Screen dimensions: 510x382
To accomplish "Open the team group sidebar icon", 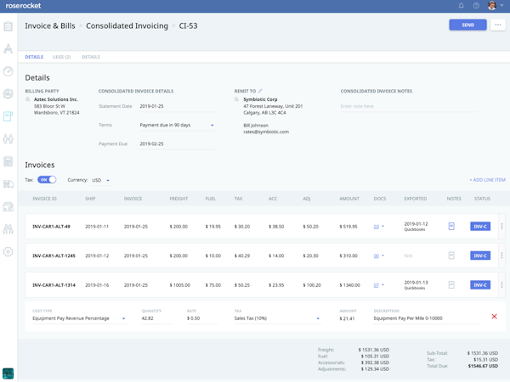I will pos(8,229).
